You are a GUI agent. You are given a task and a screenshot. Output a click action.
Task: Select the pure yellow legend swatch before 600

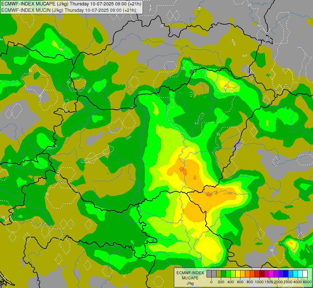pos(238,274)
